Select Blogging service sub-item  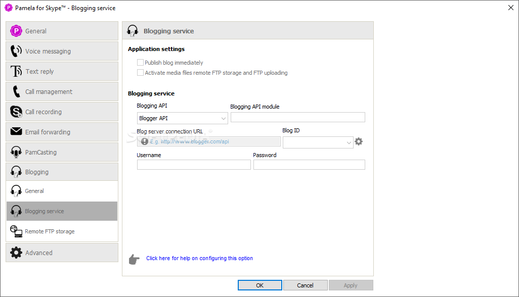62,211
